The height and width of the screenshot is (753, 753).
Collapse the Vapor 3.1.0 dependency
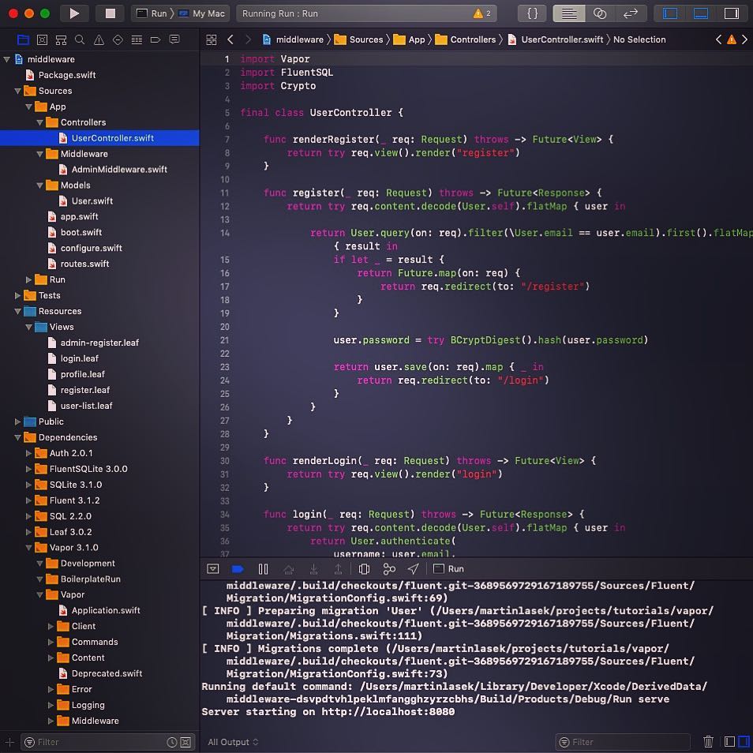click(x=29, y=548)
